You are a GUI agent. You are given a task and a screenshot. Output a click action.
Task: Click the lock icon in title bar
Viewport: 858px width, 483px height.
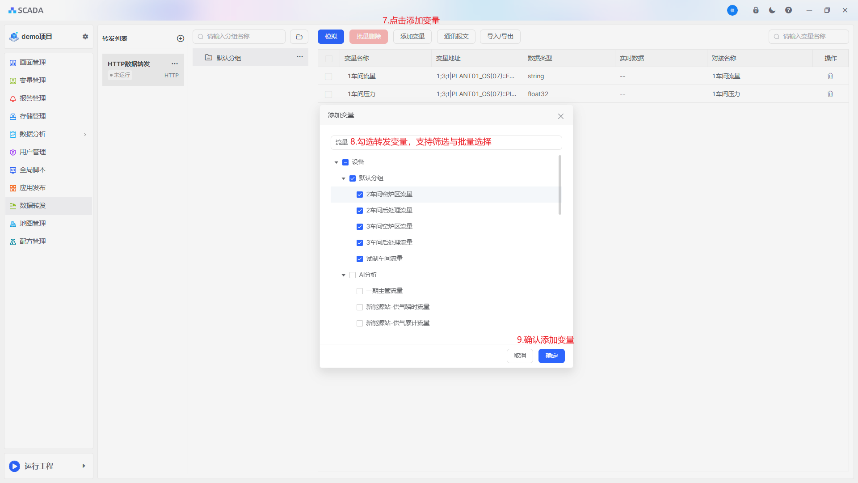tap(756, 10)
